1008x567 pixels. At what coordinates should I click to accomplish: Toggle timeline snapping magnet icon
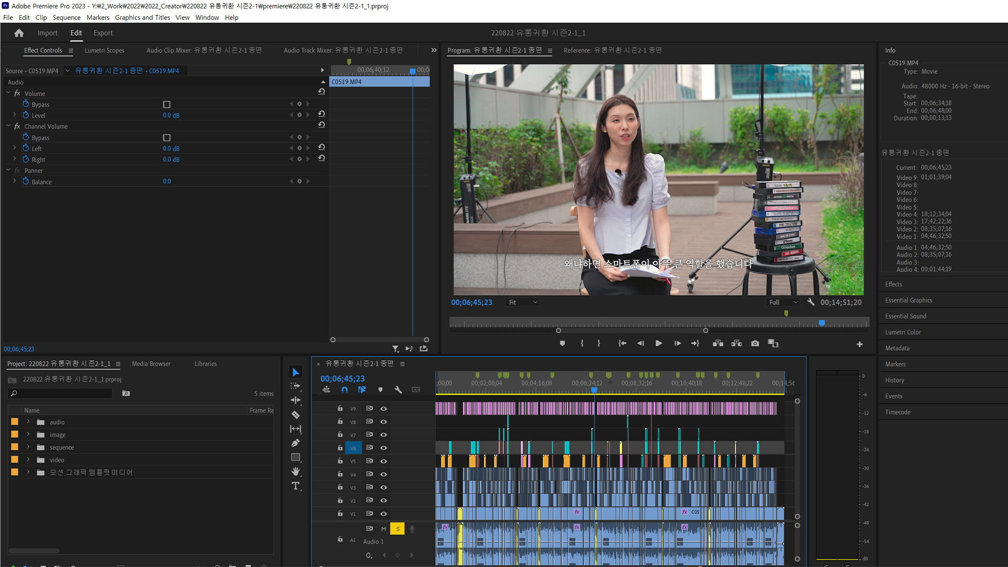pyautogui.click(x=344, y=390)
